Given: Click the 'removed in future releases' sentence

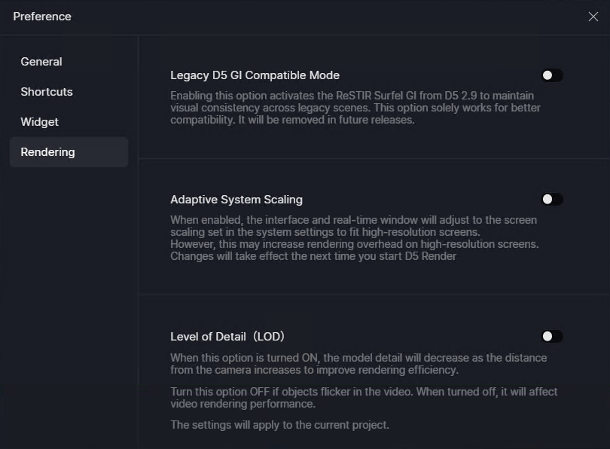Looking at the screenshot, I should (x=326, y=120).
